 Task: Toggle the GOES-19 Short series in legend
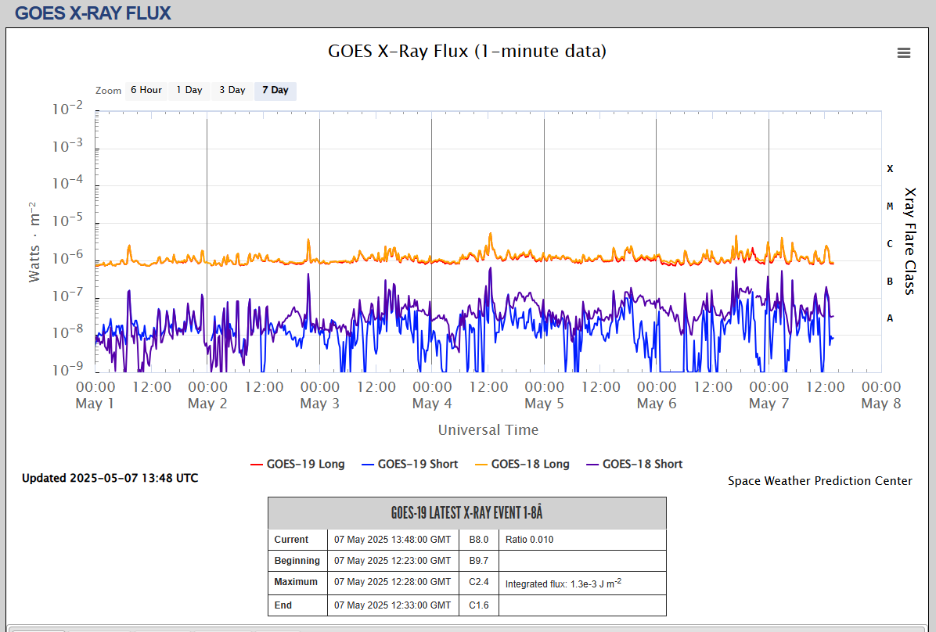point(410,465)
